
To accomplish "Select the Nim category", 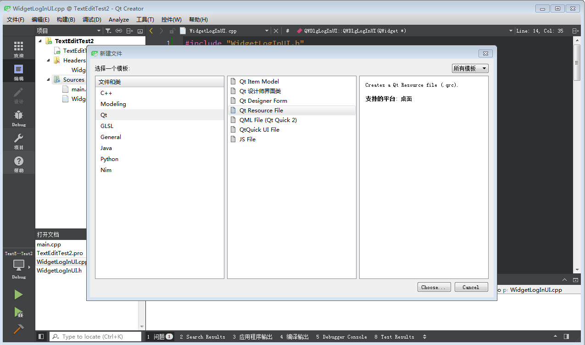I will [x=160, y=170].
